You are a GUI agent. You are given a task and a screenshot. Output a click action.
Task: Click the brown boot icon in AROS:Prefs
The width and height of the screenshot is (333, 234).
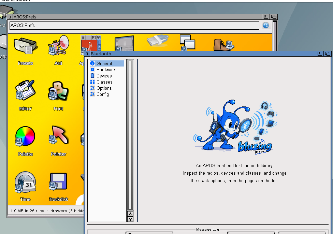223,44
